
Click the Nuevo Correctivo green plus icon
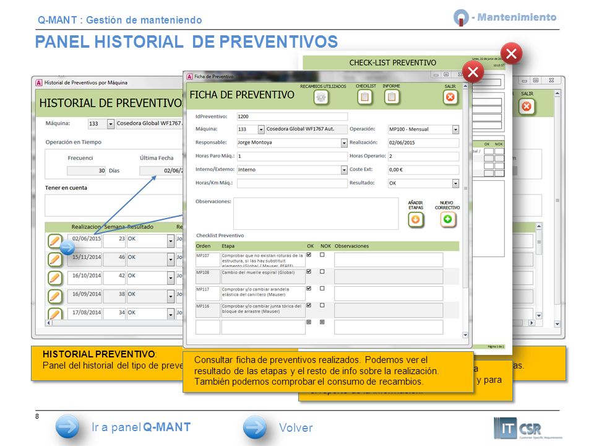pos(448,219)
